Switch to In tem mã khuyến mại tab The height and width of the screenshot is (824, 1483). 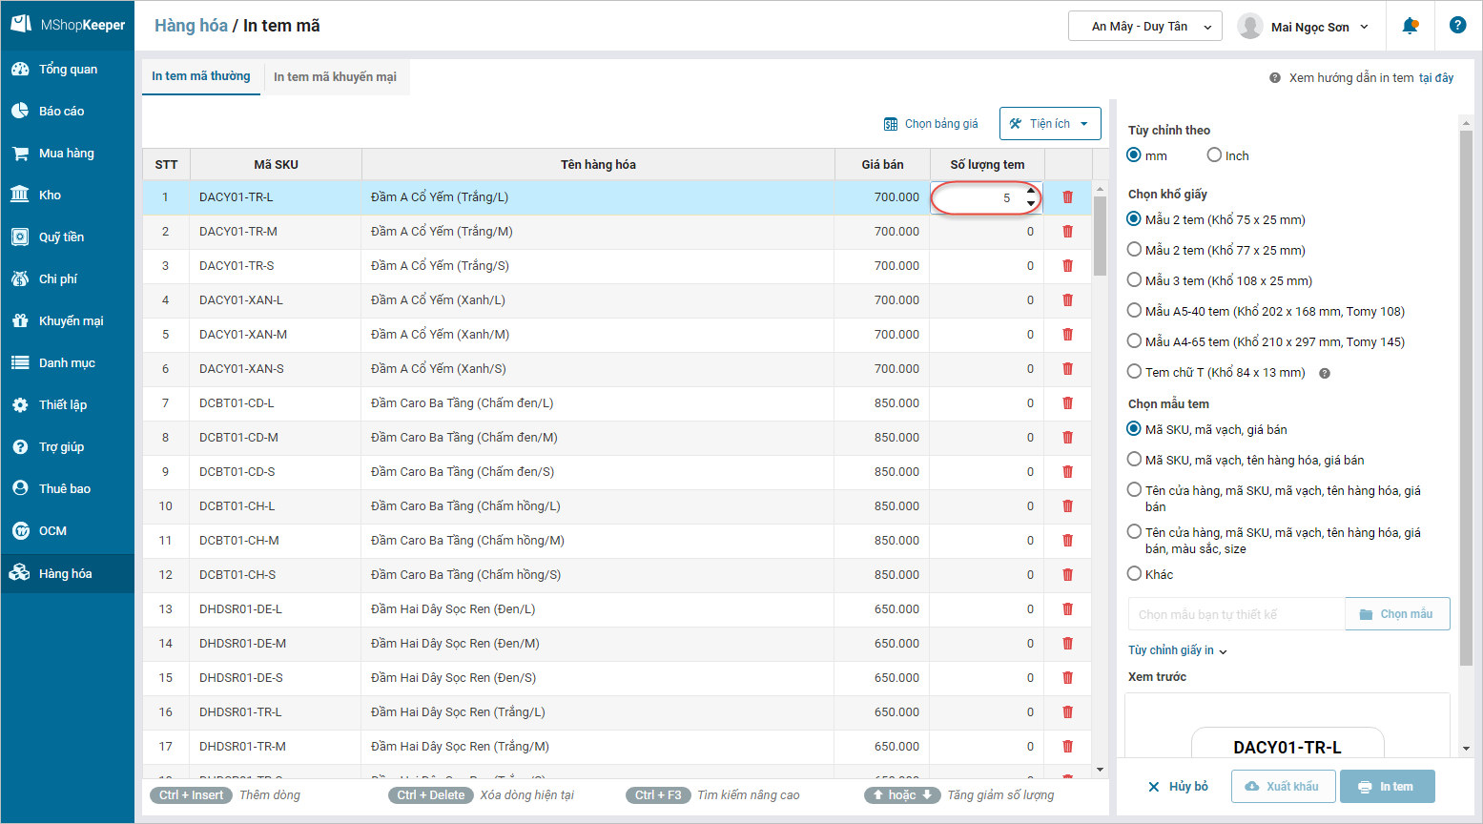pos(335,77)
